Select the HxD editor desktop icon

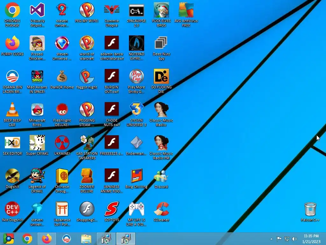pyautogui.click(x=12, y=143)
